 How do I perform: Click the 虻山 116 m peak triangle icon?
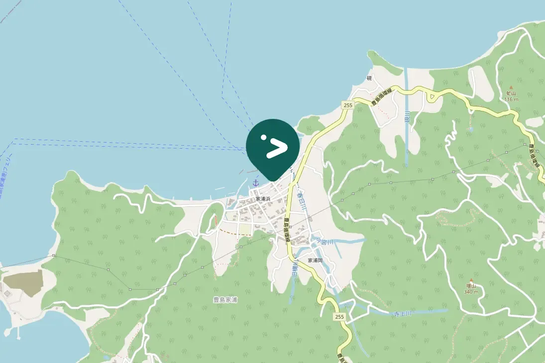pyautogui.click(x=511, y=88)
